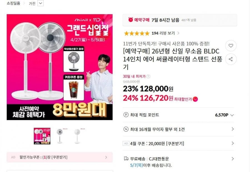Image resolution: width=250 pixels, height=172 pixels.
Task: Click the question mark beside 30일 내 최저가
Action: [x=148, y=76]
